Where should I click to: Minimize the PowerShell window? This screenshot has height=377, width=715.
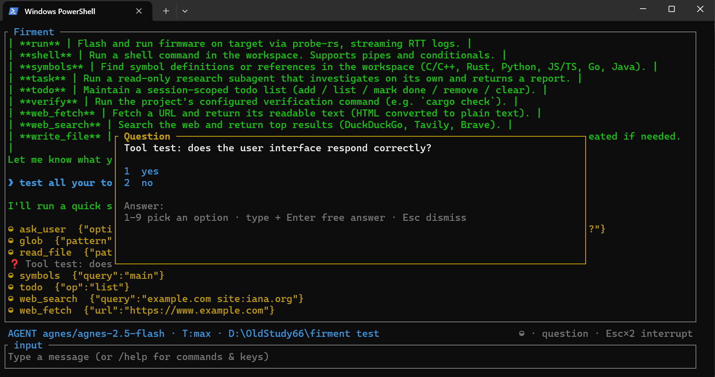643,9
